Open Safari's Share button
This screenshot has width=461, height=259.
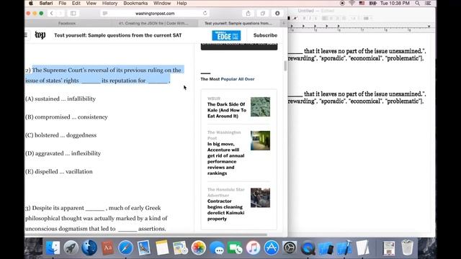click(248, 13)
